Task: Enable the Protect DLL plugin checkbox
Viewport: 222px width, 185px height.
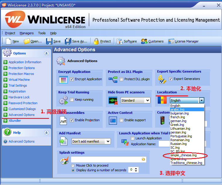Action: click(x=121, y=79)
